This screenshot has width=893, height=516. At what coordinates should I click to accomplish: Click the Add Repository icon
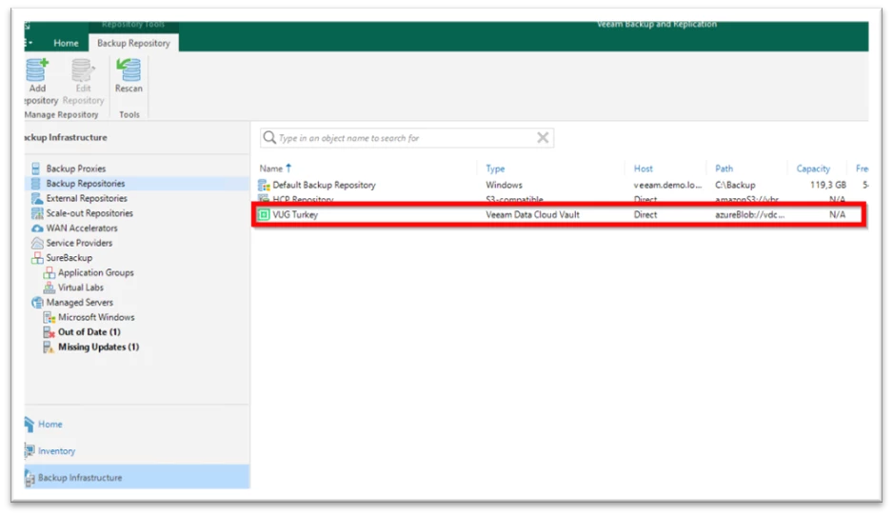click(37, 70)
